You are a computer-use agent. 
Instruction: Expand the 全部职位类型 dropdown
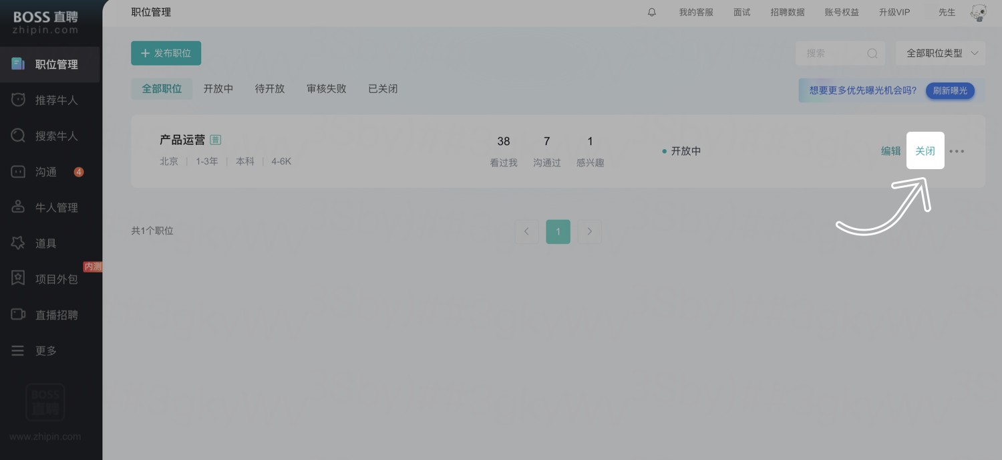point(941,53)
